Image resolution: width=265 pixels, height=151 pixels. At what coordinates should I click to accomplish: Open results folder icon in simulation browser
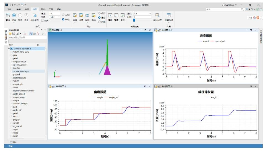tap(10, 34)
